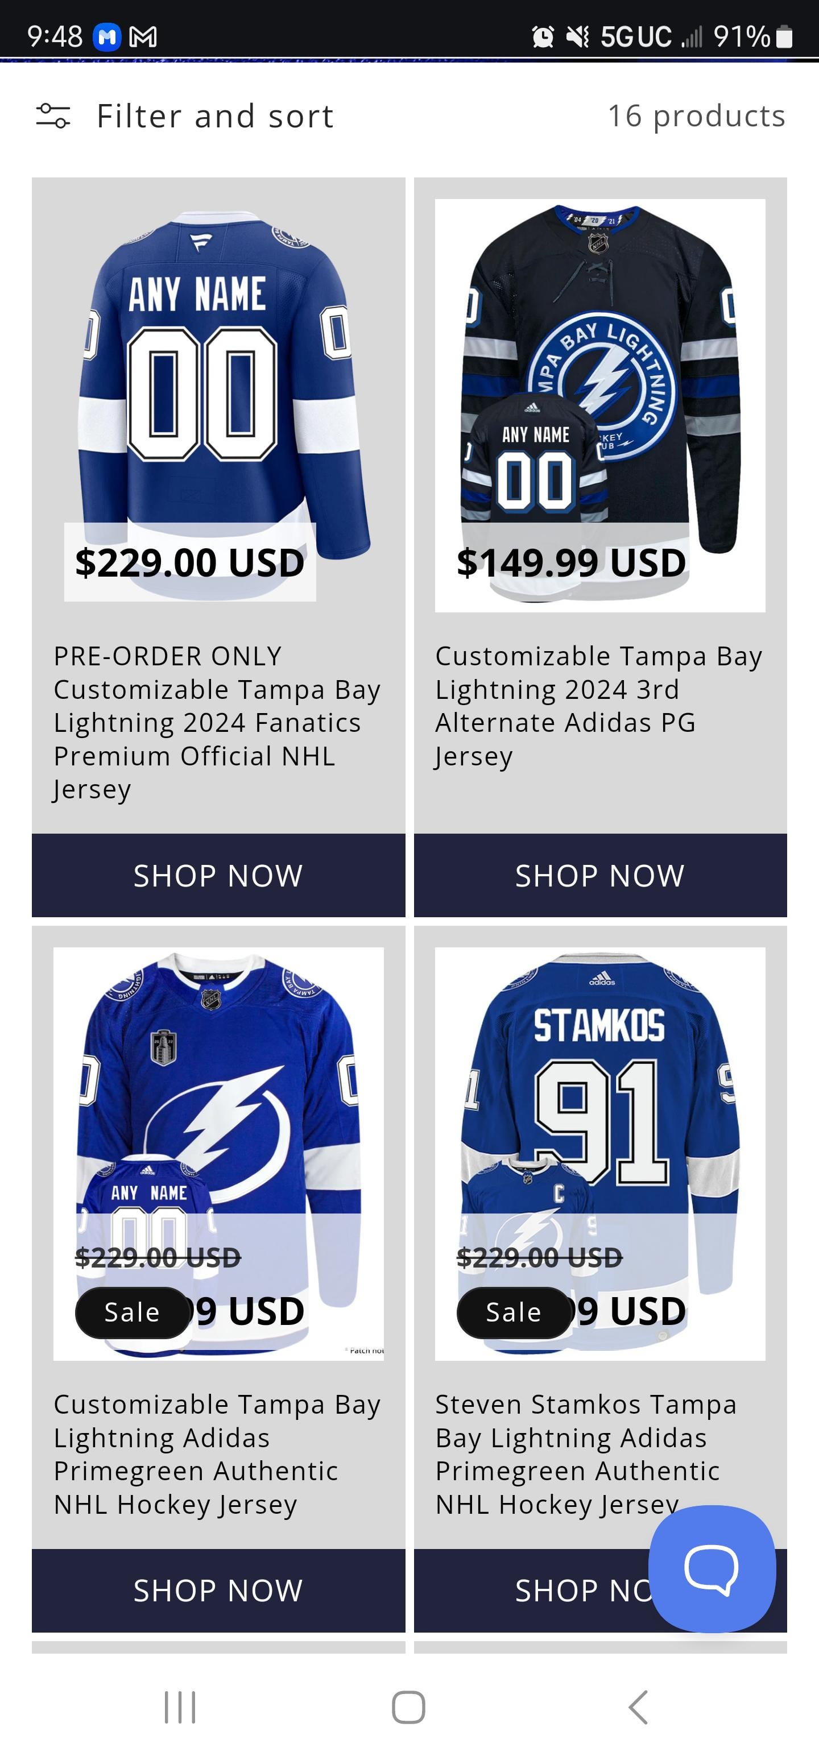The image size is (819, 1756).
Task: View the blue ANY NAME 00 jersey image
Action: 218,382
